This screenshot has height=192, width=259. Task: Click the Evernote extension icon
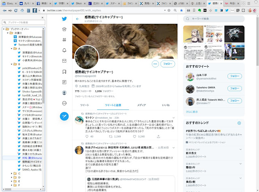click(200, 10)
